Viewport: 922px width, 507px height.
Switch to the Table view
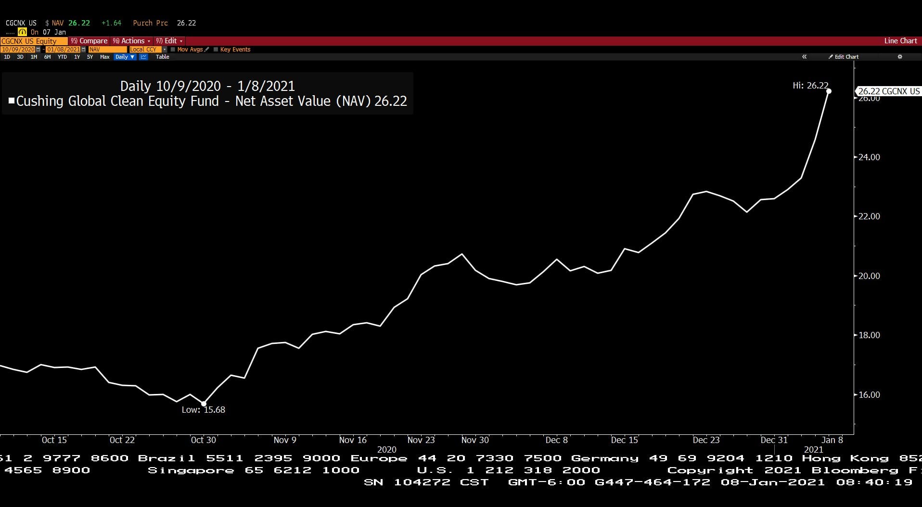click(163, 57)
